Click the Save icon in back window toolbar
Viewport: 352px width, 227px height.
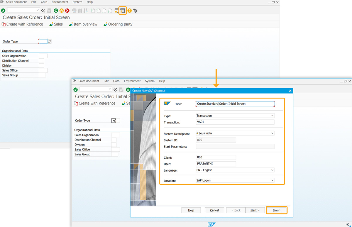click(x=49, y=11)
